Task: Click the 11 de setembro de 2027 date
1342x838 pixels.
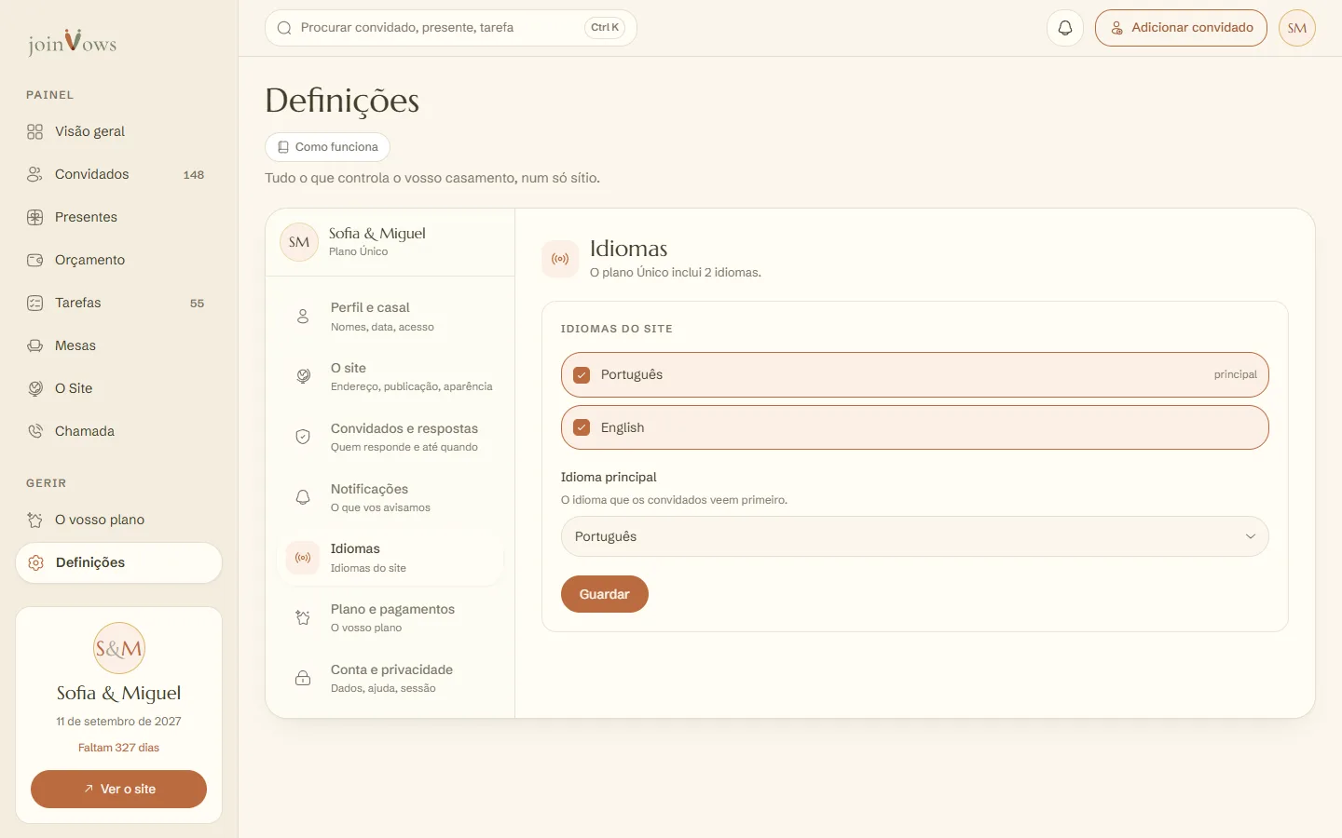Action: click(118, 722)
